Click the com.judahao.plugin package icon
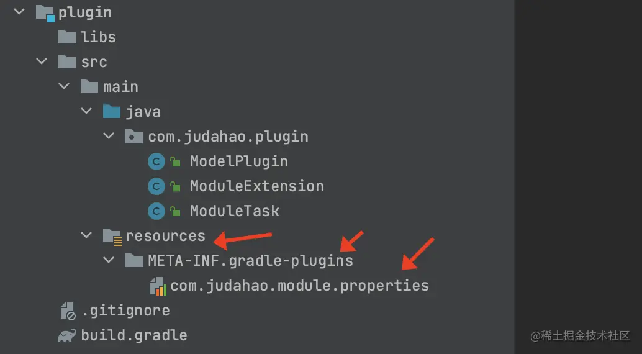The width and height of the screenshot is (642, 354). tap(134, 137)
